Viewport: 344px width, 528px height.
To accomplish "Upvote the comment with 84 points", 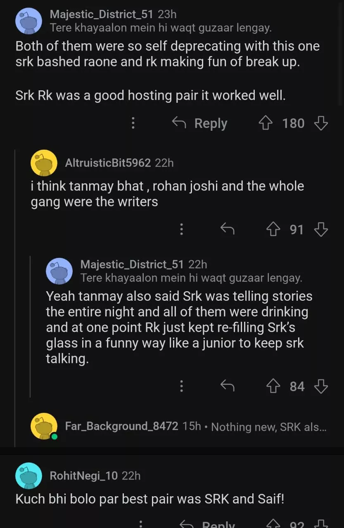I will [x=273, y=386].
